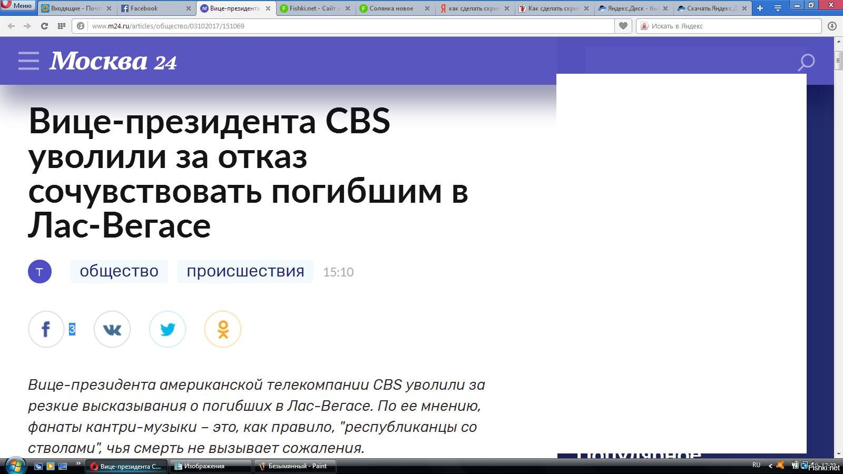The height and width of the screenshot is (474, 843).
Task: Open the downloads arrow icon
Action: pos(832,26)
